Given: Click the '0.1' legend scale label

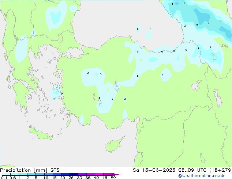Looking at the screenshot, I should [4, 178].
